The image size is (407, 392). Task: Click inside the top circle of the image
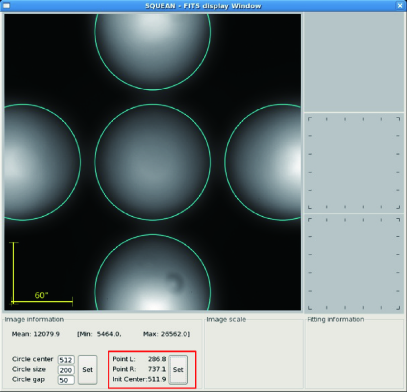click(x=153, y=49)
